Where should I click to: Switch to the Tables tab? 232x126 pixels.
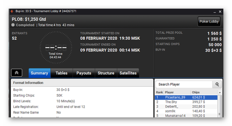pyautogui.click(x=61, y=73)
